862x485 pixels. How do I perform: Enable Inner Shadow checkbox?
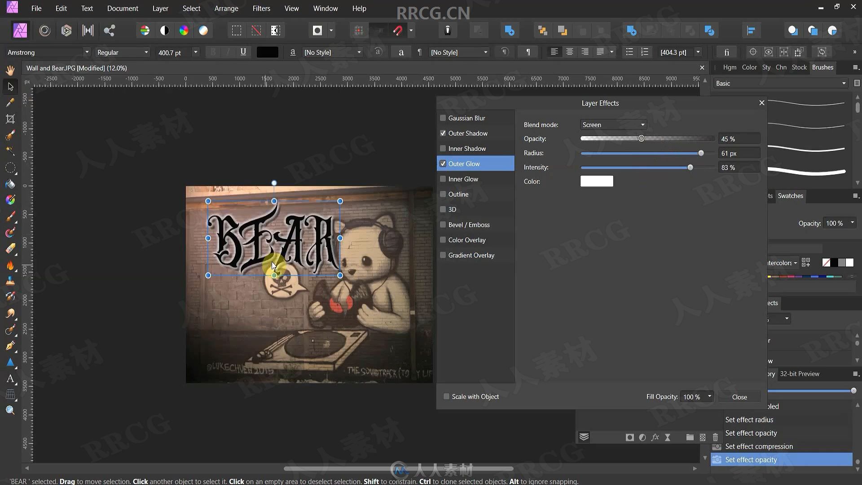click(x=443, y=149)
